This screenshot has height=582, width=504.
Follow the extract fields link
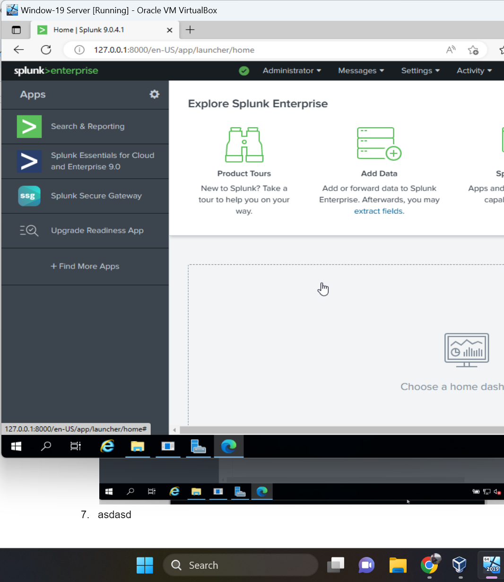coord(379,211)
